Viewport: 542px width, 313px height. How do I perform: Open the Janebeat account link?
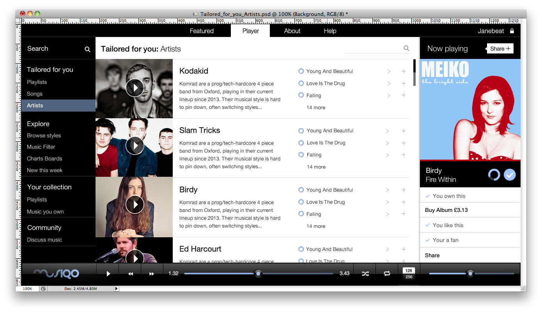491,31
